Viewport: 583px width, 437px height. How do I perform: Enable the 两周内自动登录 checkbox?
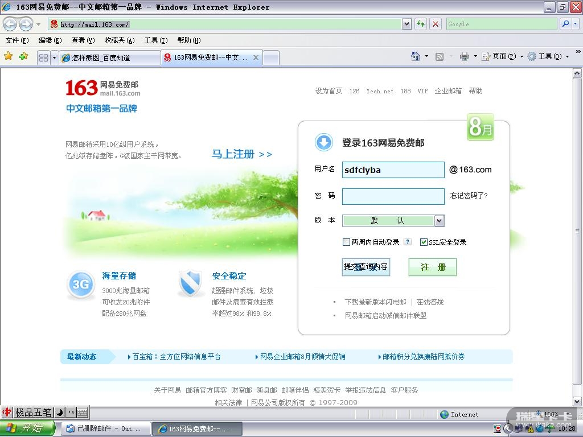346,242
